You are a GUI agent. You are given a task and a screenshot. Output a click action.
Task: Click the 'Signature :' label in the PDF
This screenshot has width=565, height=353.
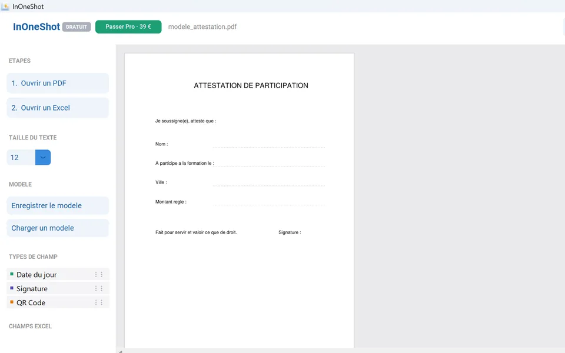(x=290, y=232)
